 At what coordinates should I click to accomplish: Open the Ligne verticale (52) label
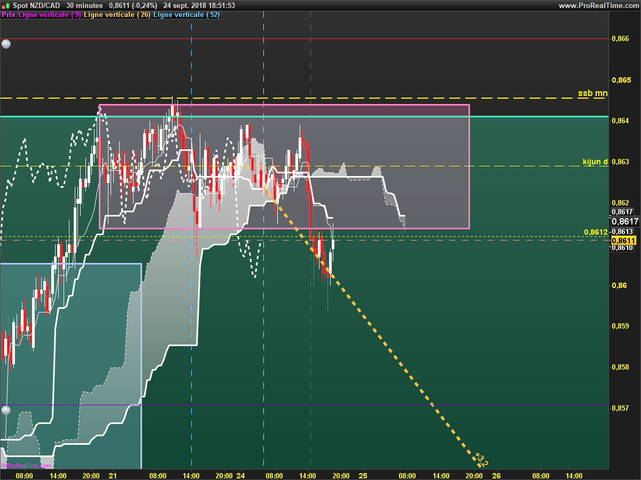[186, 15]
